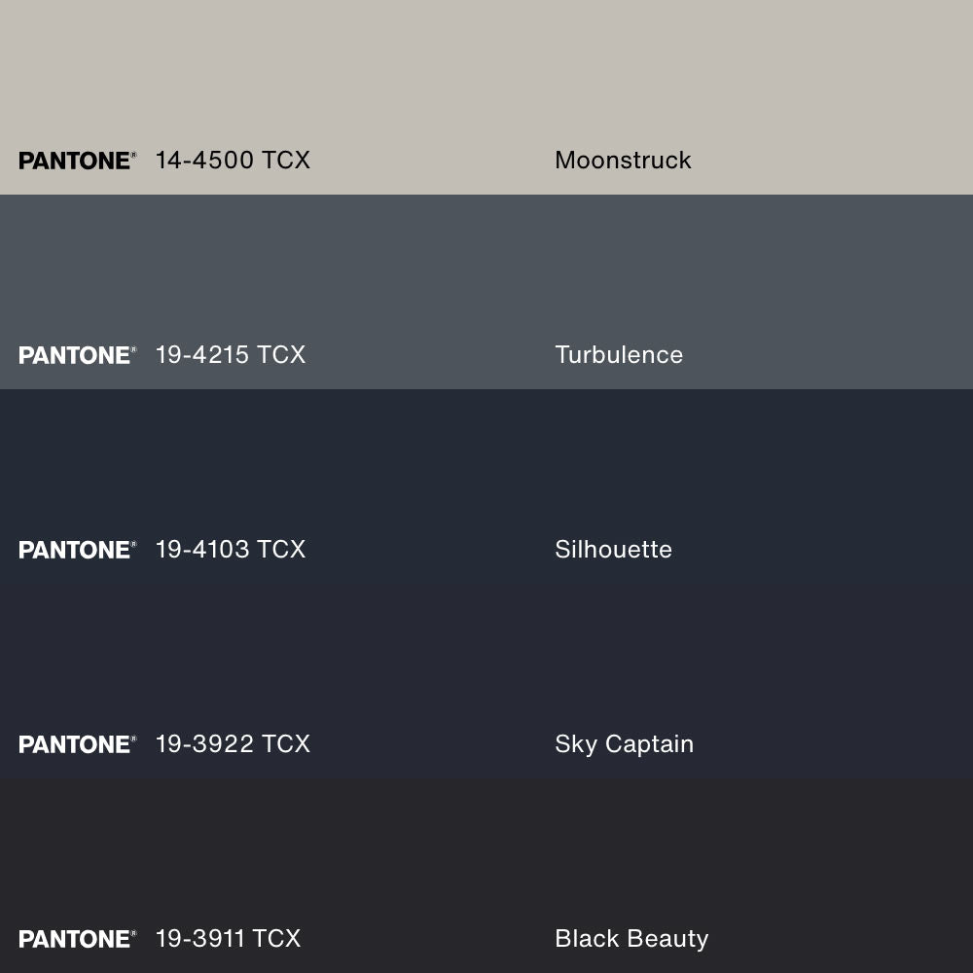Viewport: 973px width, 973px height.
Task: Choose the Sky Captain color swatch
Action: tap(486, 671)
